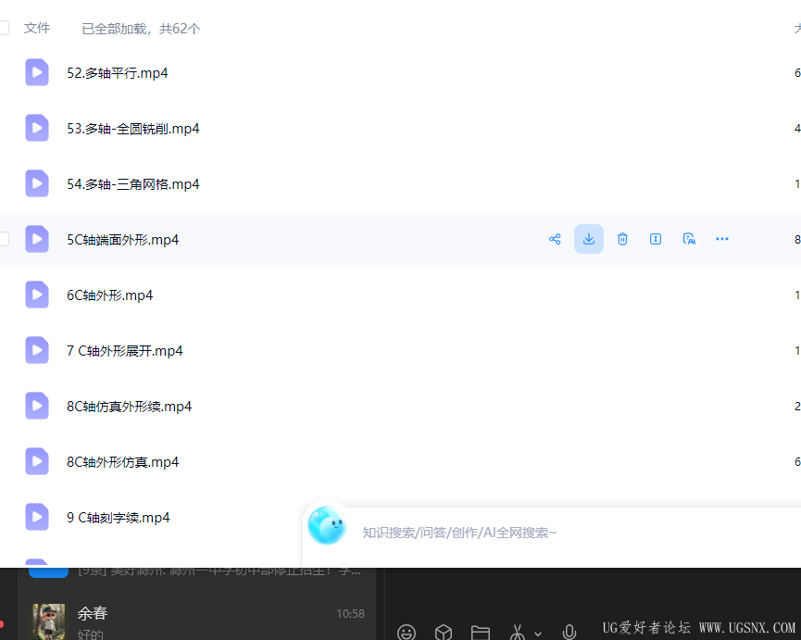
Task: Open file 53.多轴-全圆铣削.mp4
Action: tap(132, 129)
